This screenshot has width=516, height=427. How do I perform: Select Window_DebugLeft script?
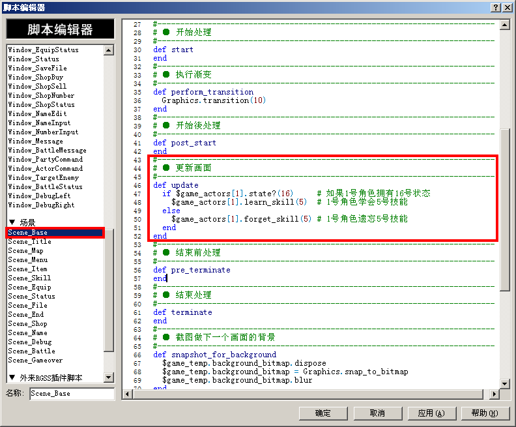[39, 196]
